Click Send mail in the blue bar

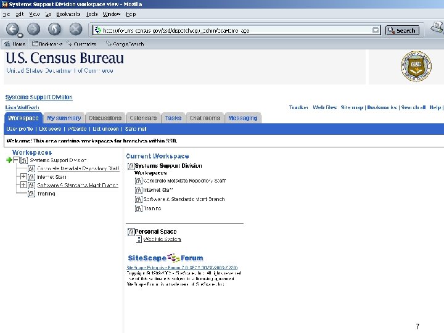tap(136, 129)
